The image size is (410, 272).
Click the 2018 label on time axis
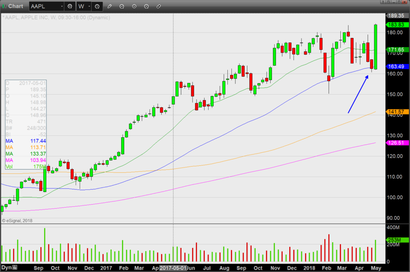[x=310, y=268]
